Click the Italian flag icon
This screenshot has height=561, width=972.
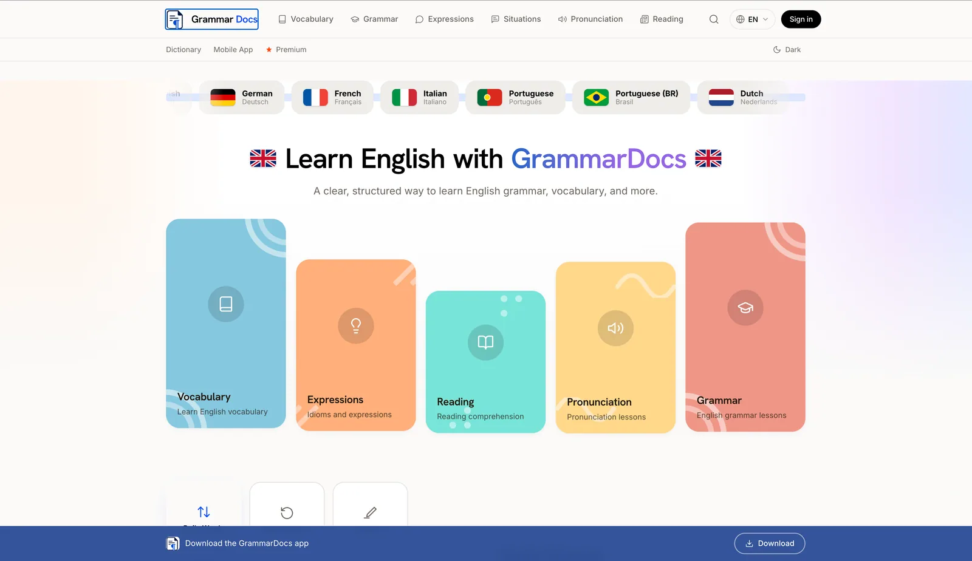pos(404,97)
